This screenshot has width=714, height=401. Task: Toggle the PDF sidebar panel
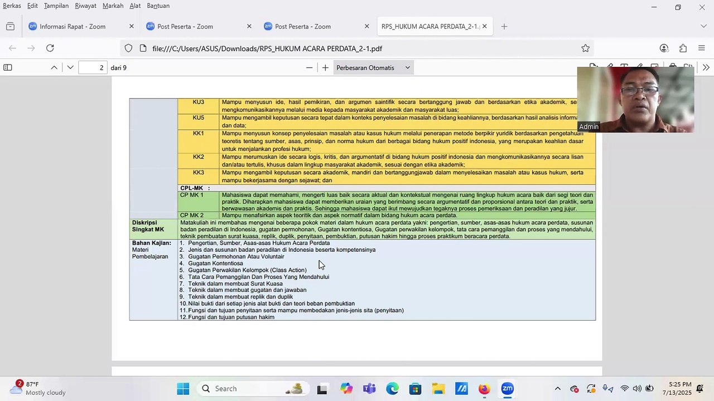tap(8, 67)
